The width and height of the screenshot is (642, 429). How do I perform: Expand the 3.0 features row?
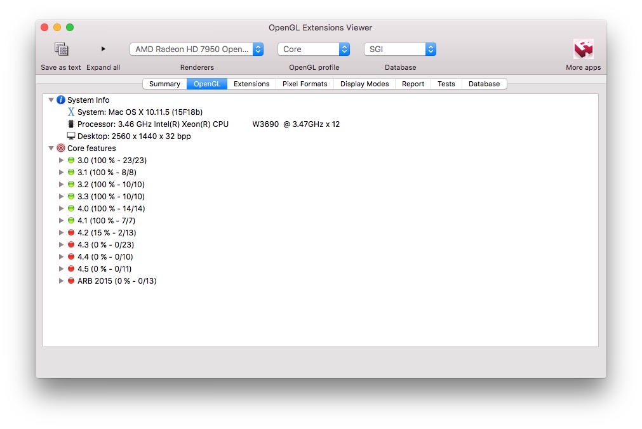click(x=61, y=160)
